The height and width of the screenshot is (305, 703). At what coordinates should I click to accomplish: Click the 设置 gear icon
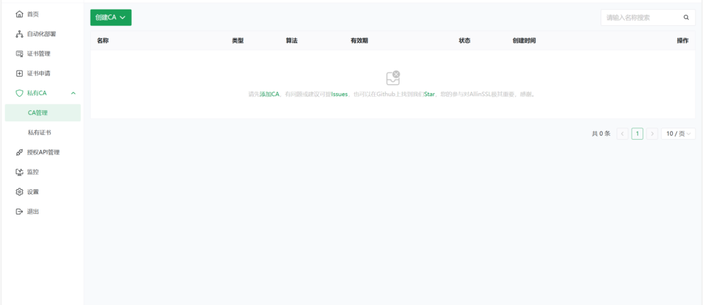pos(19,192)
